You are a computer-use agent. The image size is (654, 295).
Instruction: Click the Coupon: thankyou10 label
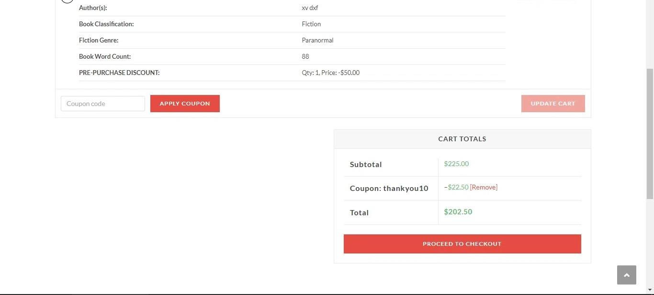point(389,188)
